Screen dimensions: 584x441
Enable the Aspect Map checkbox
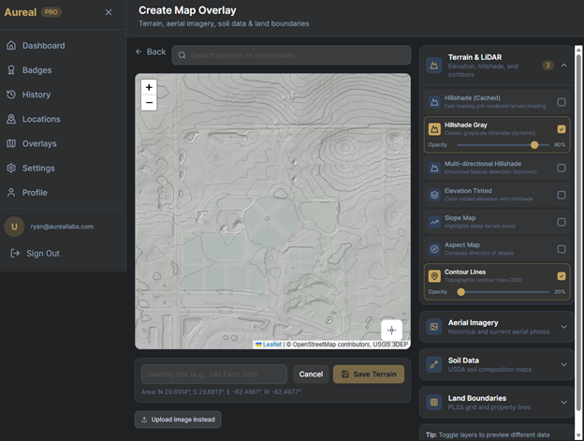pyautogui.click(x=562, y=249)
